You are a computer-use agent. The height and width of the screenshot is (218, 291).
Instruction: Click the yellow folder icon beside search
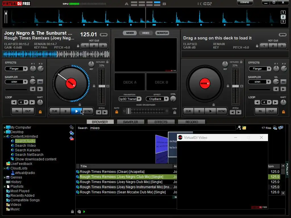pyautogui.click(x=244, y=128)
